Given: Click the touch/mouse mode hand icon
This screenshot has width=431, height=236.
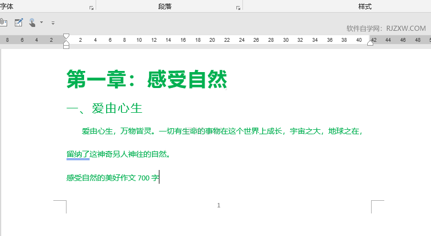Looking at the screenshot, I should click(32, 23).
